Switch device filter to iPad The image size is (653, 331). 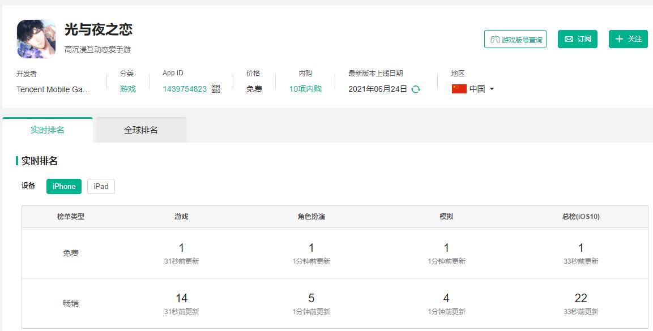click(101, 186)
